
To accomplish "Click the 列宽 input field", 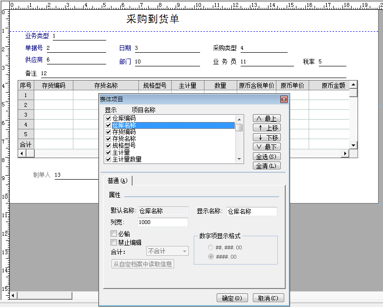I will tap(162, 222).
